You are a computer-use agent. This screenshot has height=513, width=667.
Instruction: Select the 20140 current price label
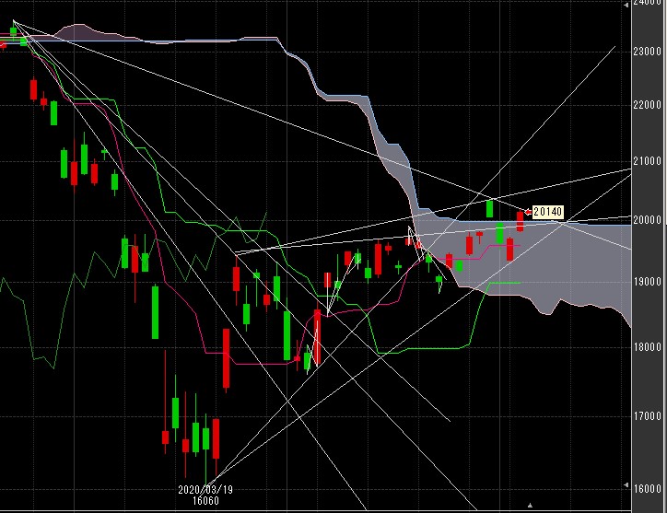[547, 213]
